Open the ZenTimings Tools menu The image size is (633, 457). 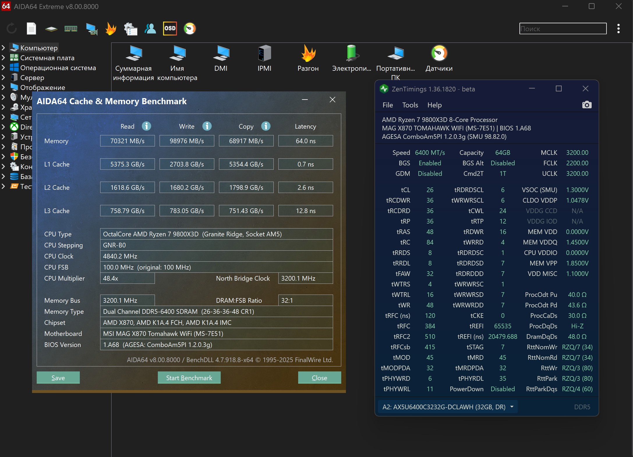(x=410, y=105)
